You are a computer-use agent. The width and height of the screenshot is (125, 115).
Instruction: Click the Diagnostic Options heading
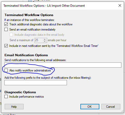tap(20, 92)
